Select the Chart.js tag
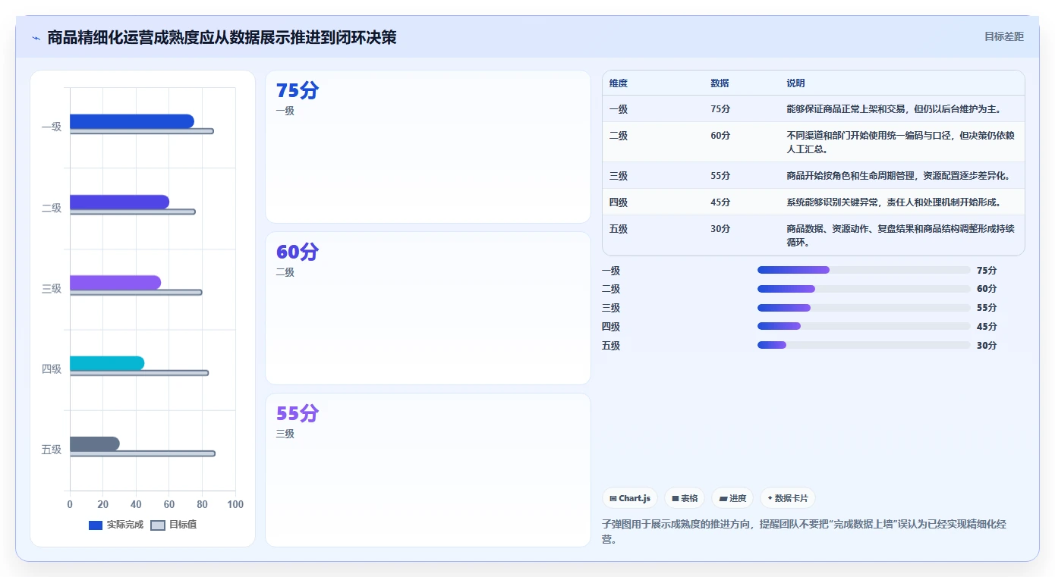 (x=630, y=498)
